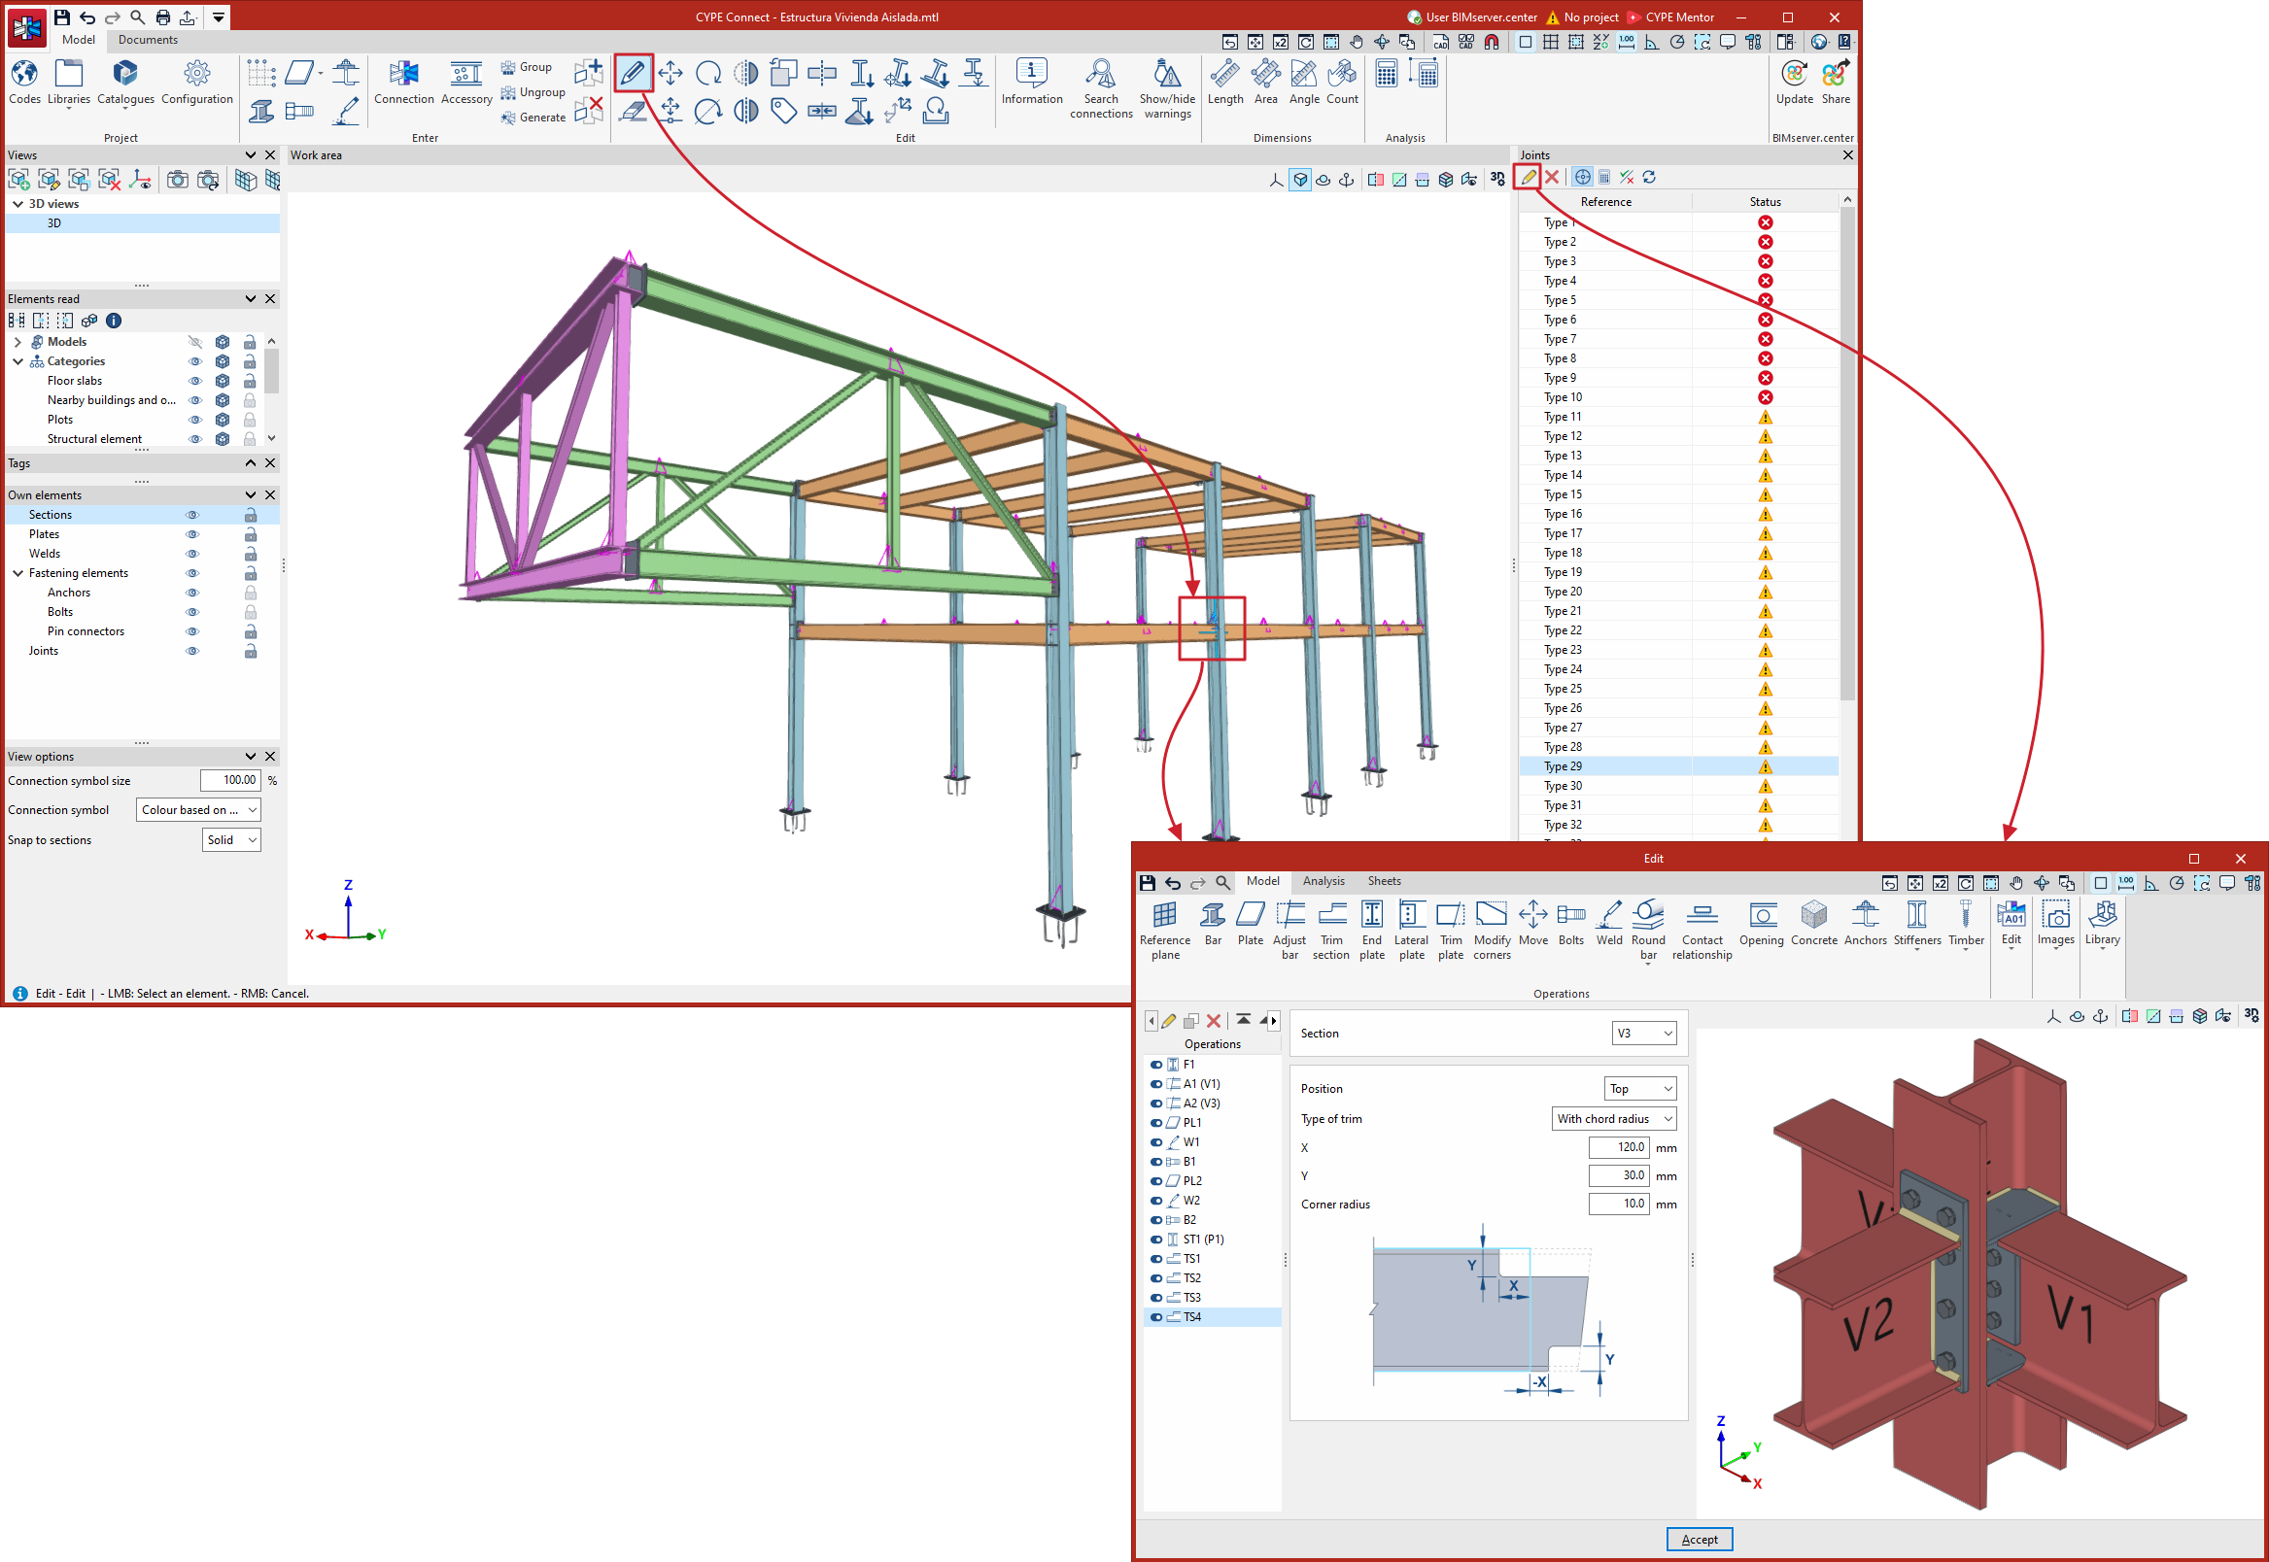Toggle visibility of F1 operation
Screen dimensions: 2269x1562
click(x=1156, y=1065)
